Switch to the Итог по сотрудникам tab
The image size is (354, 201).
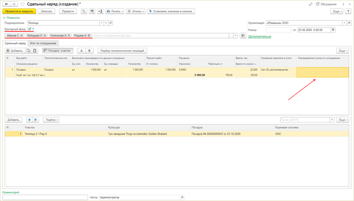coord(43,43)
